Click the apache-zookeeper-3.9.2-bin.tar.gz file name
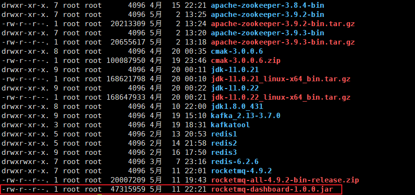The height and width of the screenshot is (195, 415). 283,24
